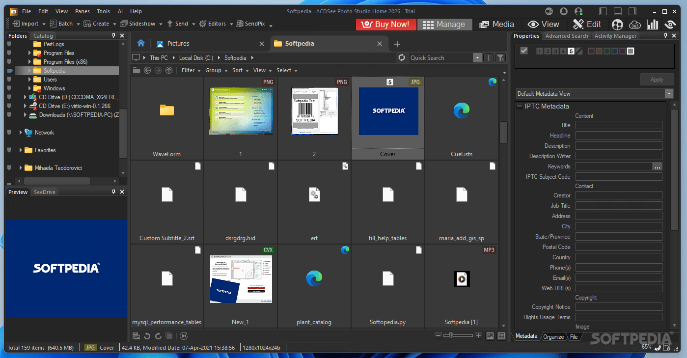Switch to Edit mode
687x358 pixels.
pyautogui.click(x=587, y=24)
